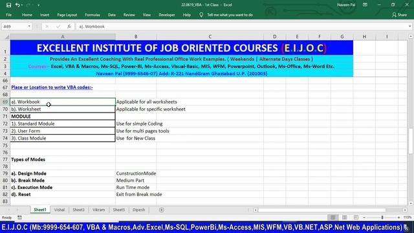Select cell with 1). Standard Module

(x=63, y=124)
